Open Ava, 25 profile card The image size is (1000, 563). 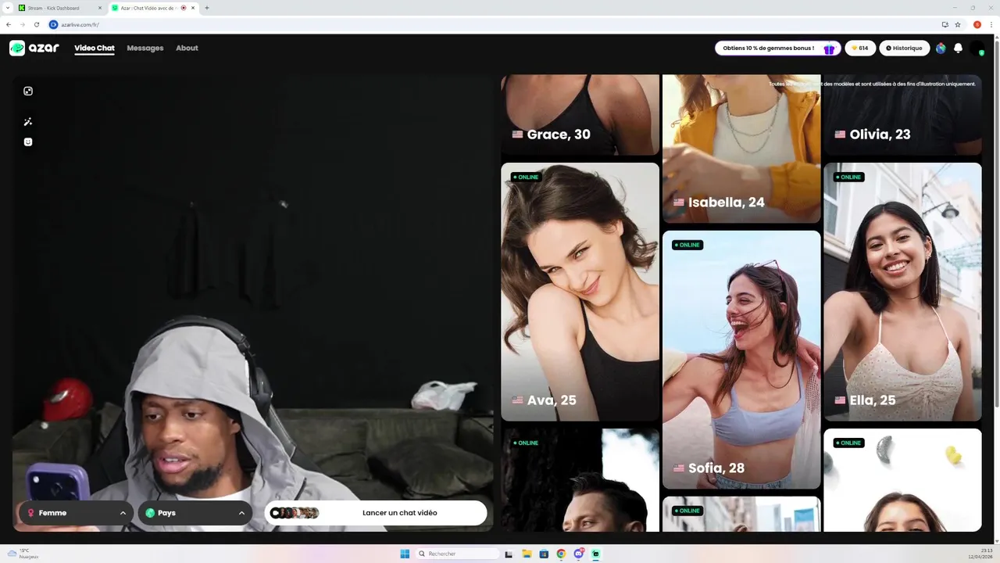click(580, 292)
